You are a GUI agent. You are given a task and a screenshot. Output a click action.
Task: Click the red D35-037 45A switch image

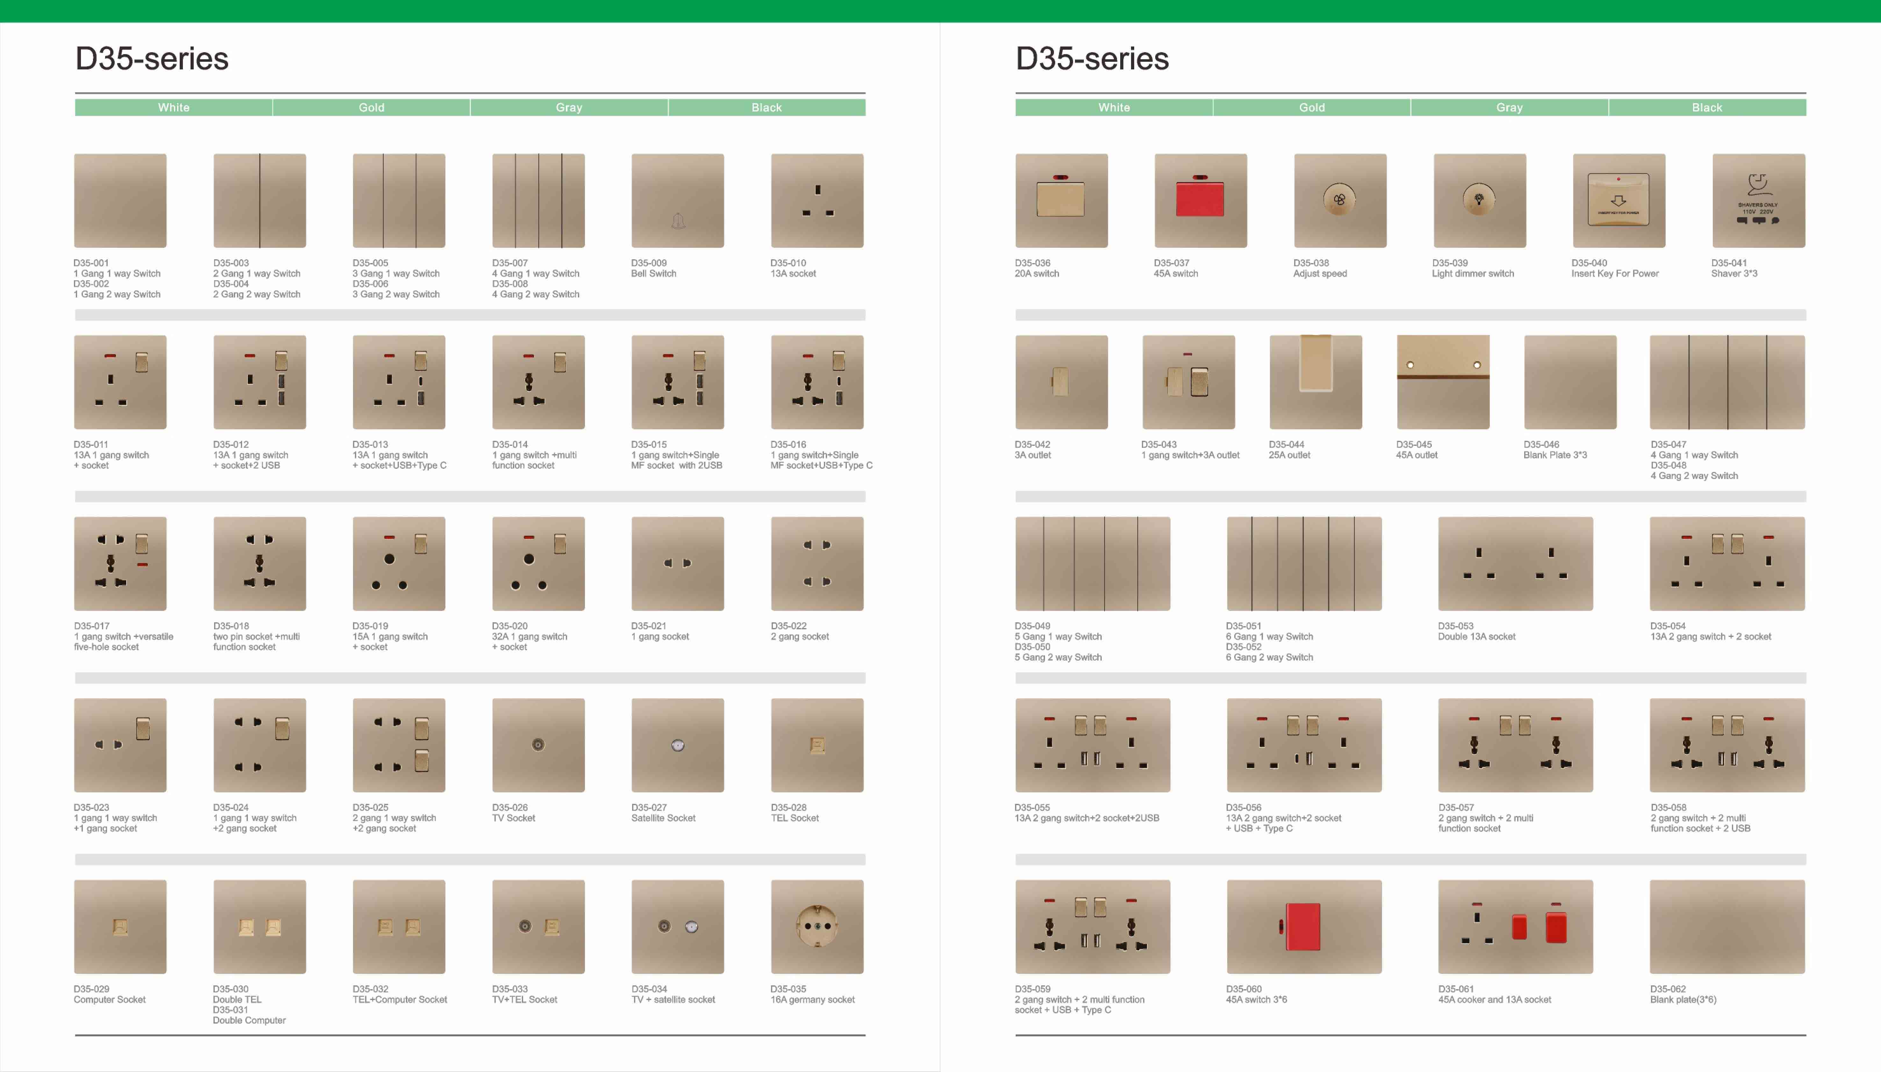pos(1200,200)
